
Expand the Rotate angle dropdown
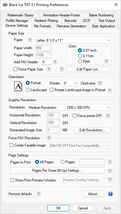(70, 83)
